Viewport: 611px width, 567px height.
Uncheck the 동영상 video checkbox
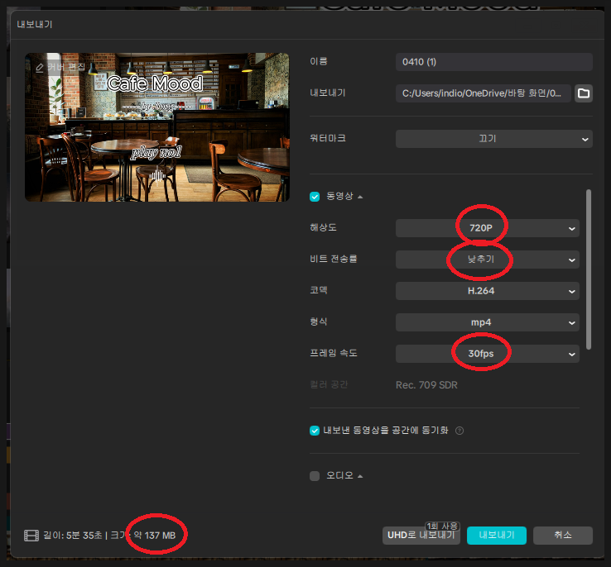(x=315, y=197)
